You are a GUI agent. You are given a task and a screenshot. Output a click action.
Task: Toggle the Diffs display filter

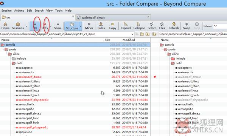click(x=45, y=26)
